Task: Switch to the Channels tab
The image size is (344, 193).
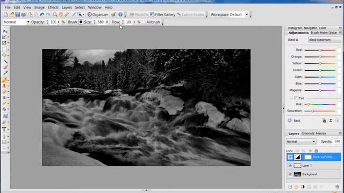Action: pyautogui.click(x=308, y=133)
